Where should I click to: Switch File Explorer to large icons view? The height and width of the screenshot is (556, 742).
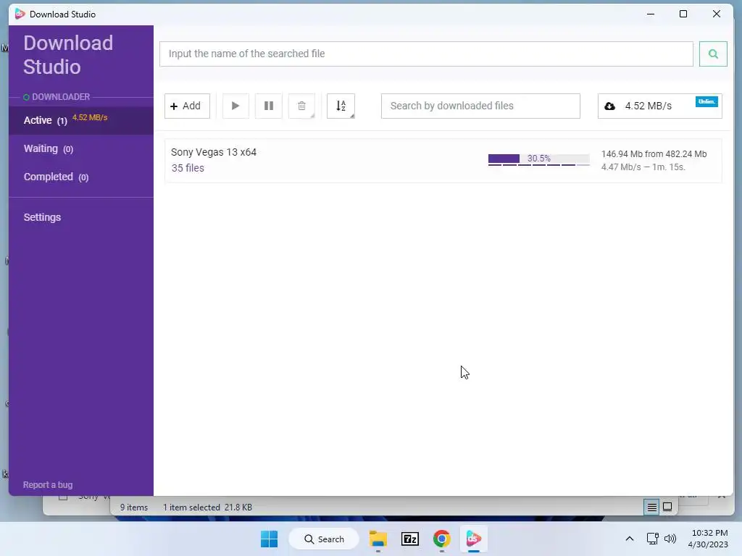tap(667, 507)
